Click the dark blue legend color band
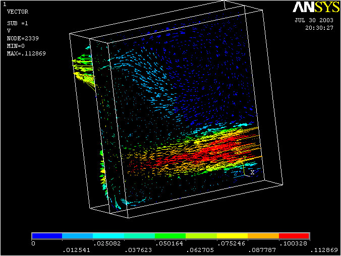This screenshot has height=256, width=341. click(47, 236)
